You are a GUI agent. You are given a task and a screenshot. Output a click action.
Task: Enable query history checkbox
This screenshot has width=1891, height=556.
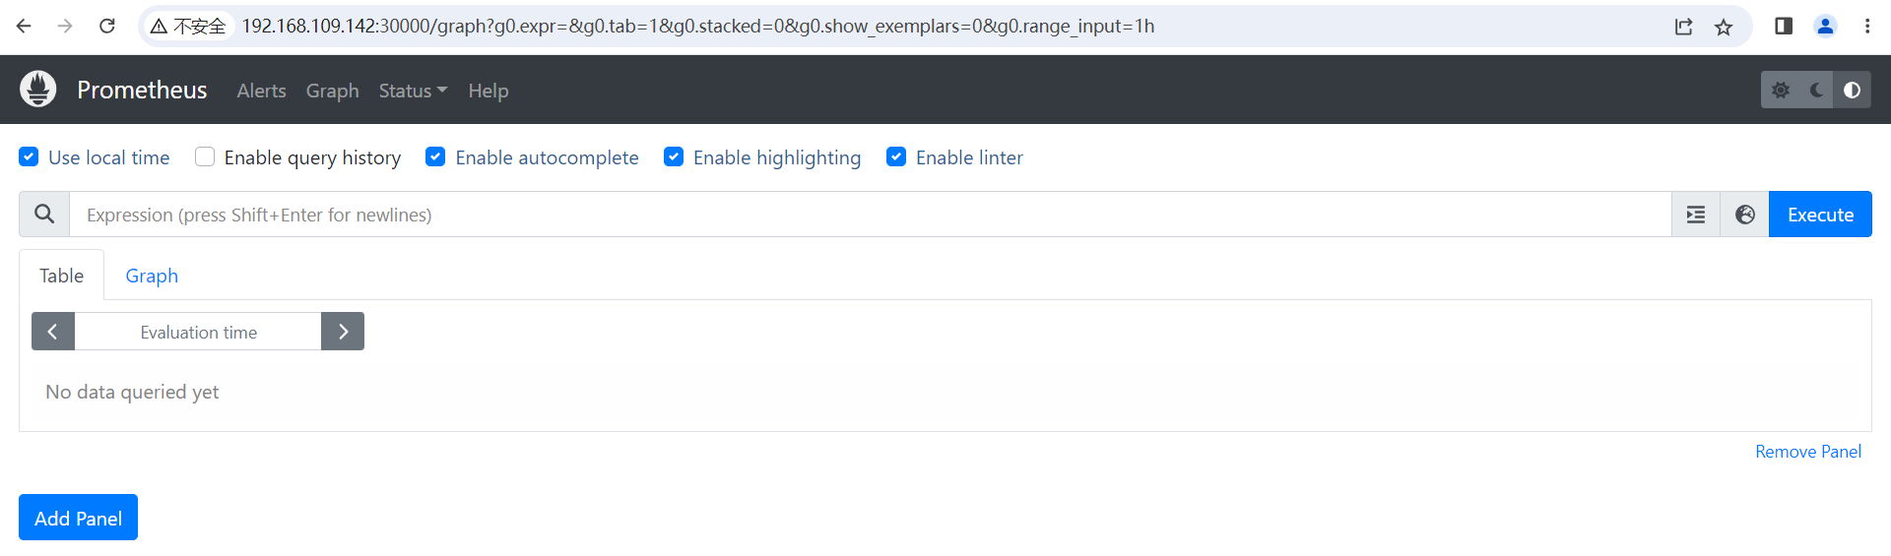(x=205, y=157)
